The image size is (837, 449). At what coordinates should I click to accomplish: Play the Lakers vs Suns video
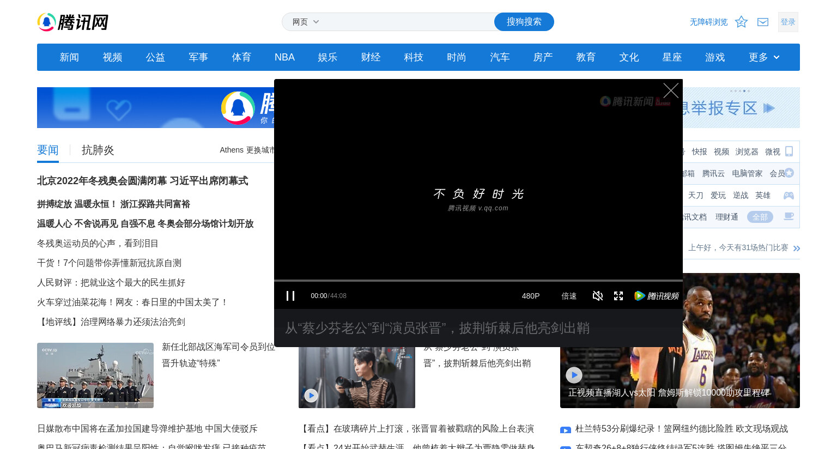574,375
